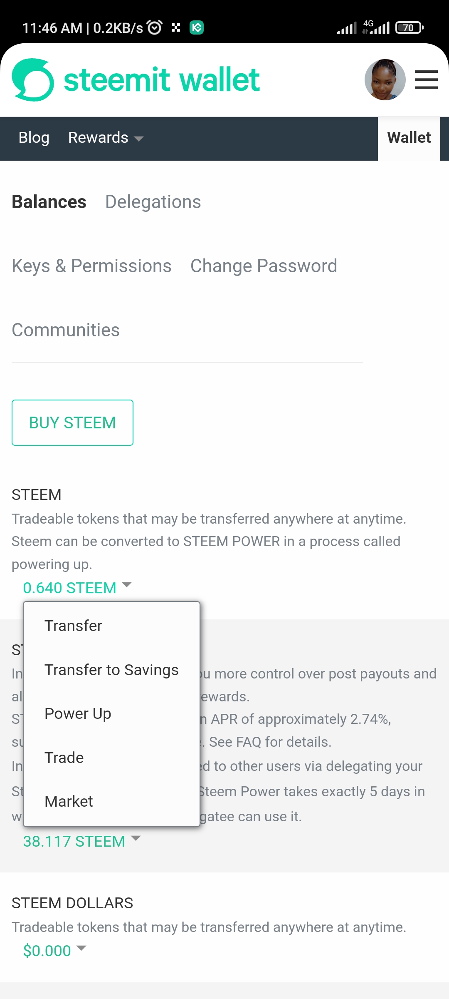Open the Blog navigation link

point(34,138)
